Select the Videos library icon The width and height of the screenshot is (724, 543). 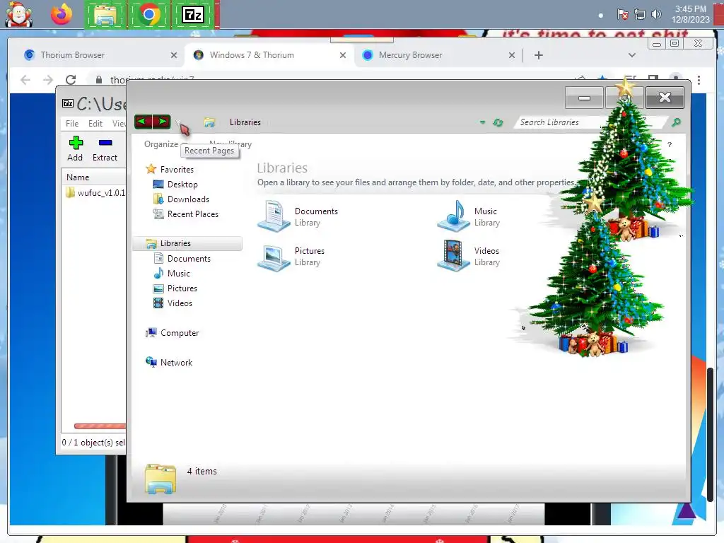[x=453, y=256]
